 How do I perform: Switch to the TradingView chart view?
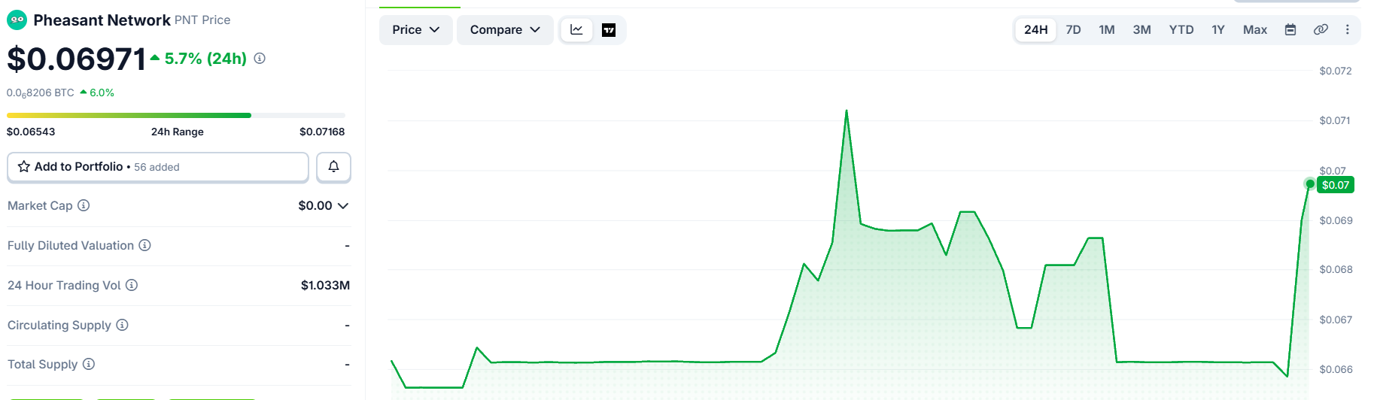609,30
